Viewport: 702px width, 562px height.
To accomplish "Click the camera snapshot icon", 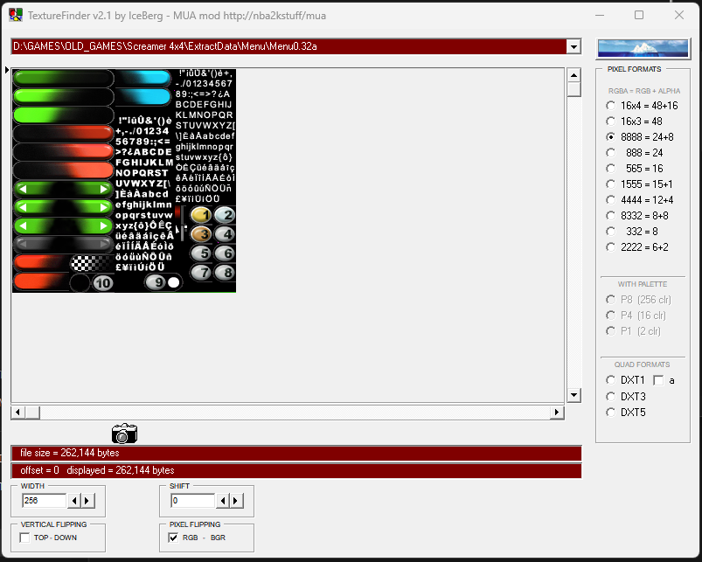I will pyautogui.click(x=124, y=433).
